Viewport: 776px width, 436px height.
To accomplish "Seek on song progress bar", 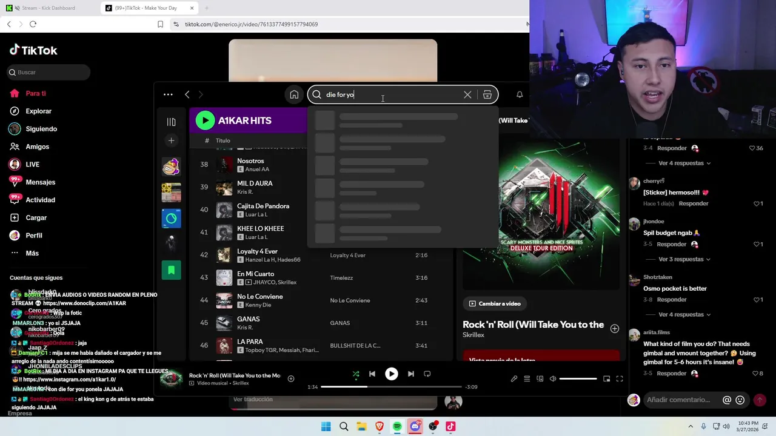I will click(x=392, y=386).
